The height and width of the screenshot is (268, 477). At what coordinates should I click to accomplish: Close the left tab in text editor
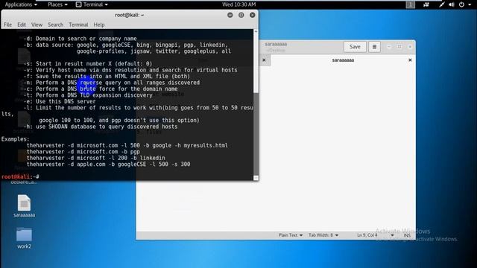point(264,60)
